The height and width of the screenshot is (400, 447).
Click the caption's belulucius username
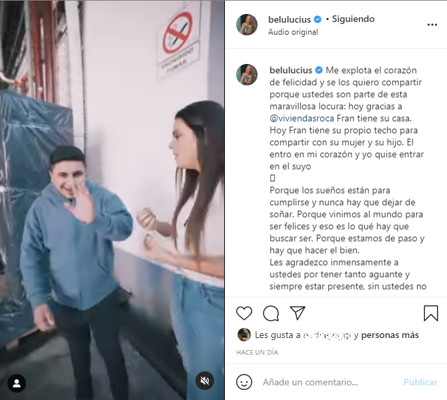pyautogui.click(x=291, y=71)
